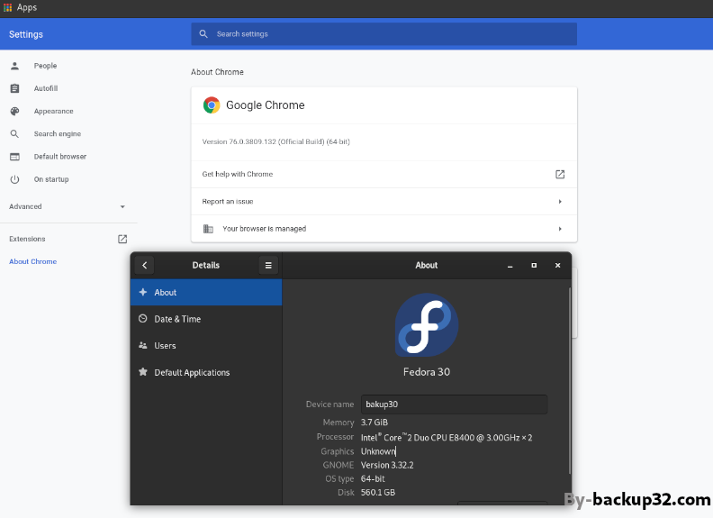Click the Device name field containing bakup30
713x518 pixels.
click(455, 404)
